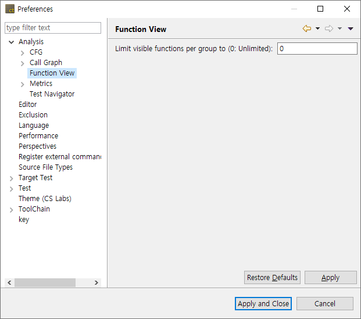Expand the Call Graph node
This screenshot has width=361, height=319.
point(23,63)
